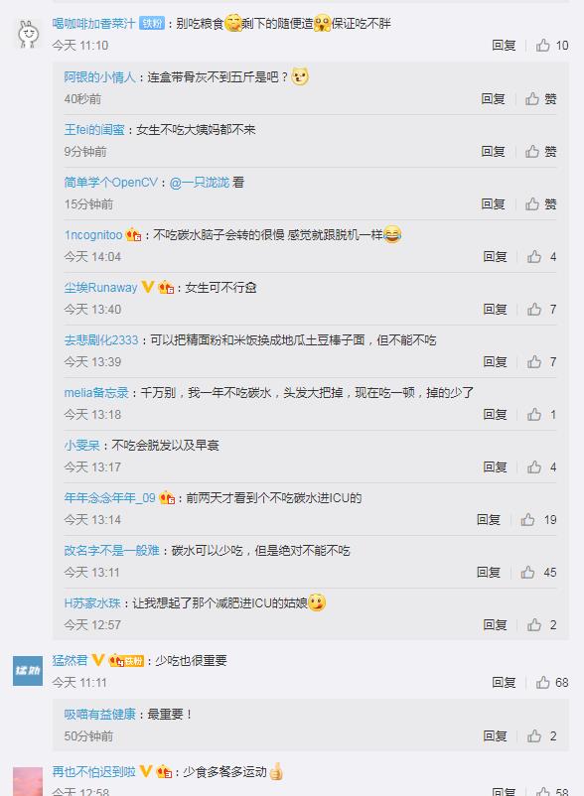Open melia备忘录's profile link
Image resolution: width=584 pixels, height=796 pixels.
(x=96, y=393)
